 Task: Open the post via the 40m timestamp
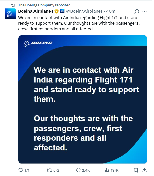tap(111, 11)
